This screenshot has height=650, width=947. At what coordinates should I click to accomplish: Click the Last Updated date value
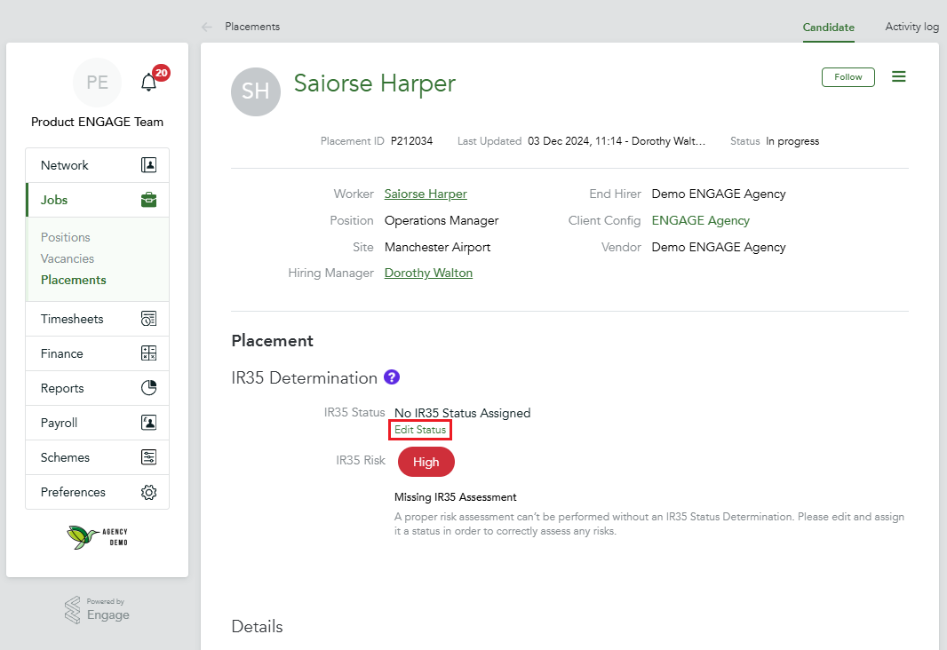pos(616,140)
